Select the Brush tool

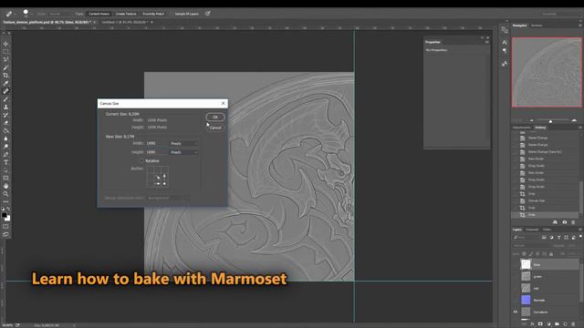(5, 99)
